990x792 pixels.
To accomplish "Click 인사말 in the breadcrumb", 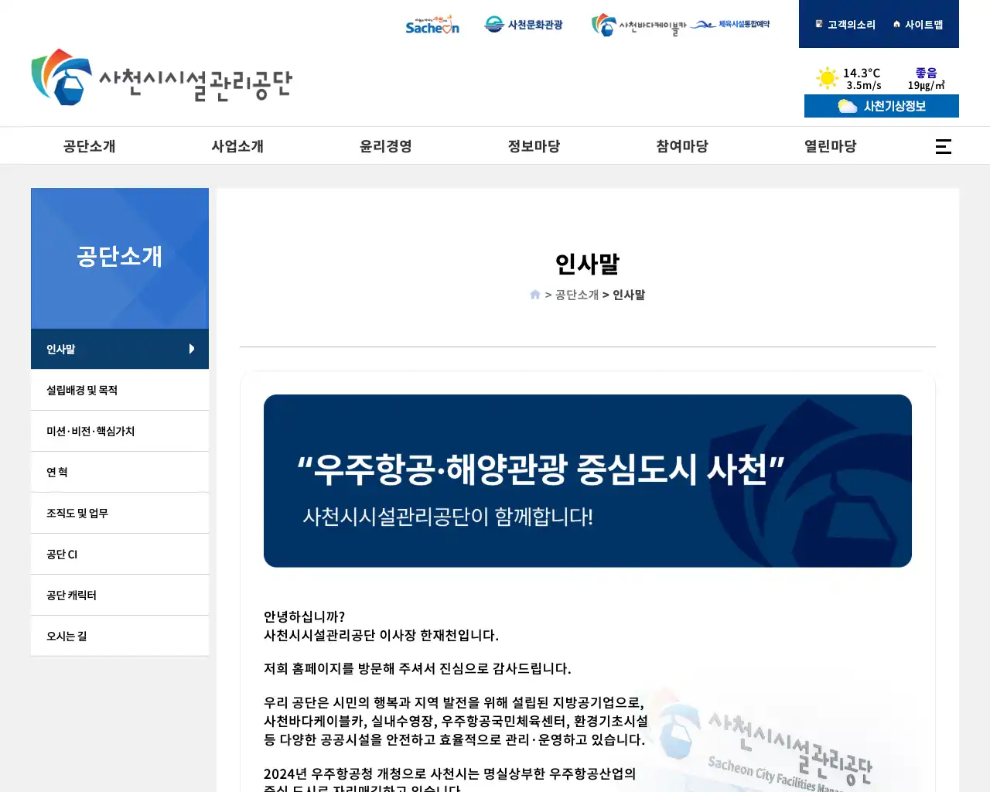I will [x=629, y=295].
